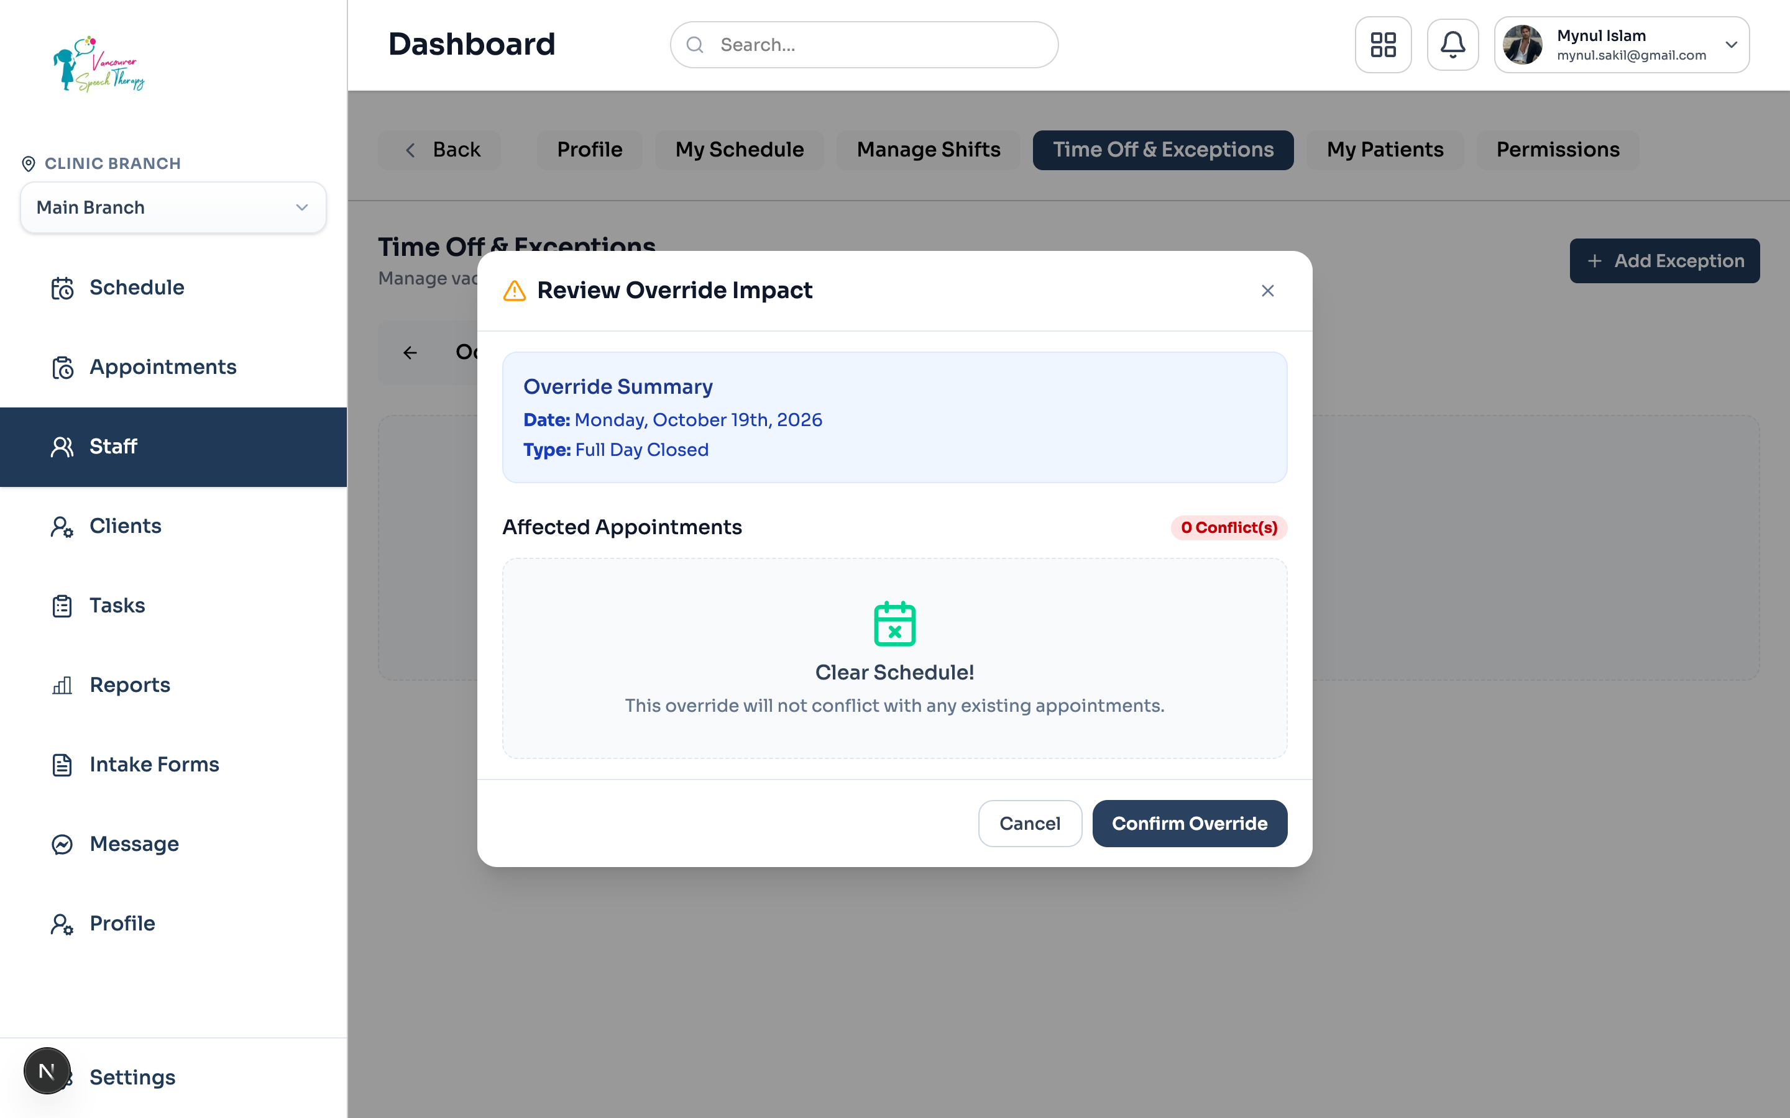
Task: Open Clients in the sidebar
Action: [x=173, y=527]
